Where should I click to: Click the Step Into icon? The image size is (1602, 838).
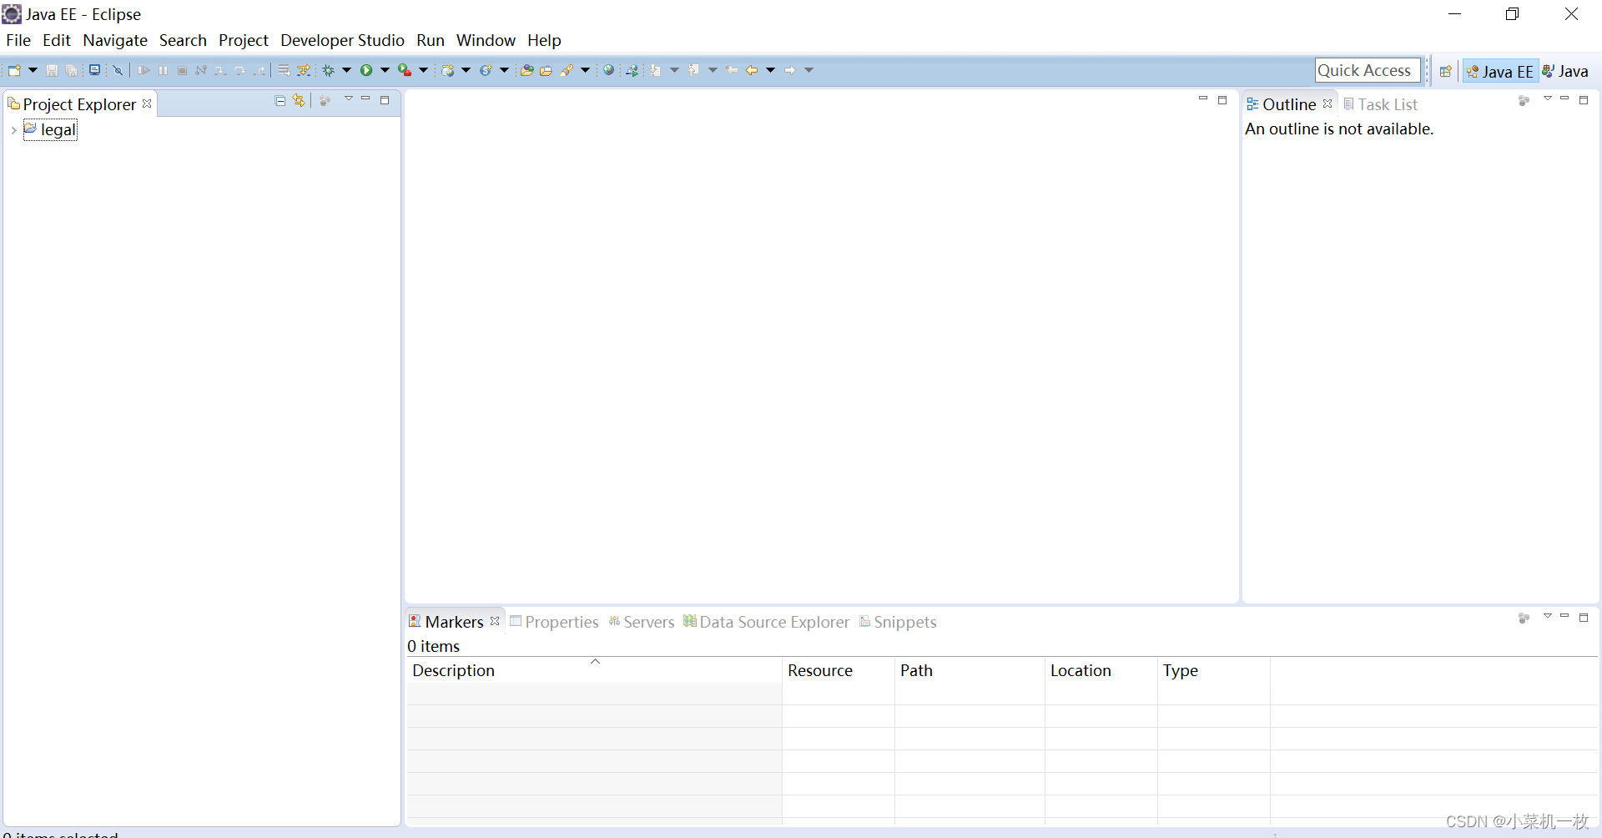point(220,71)
